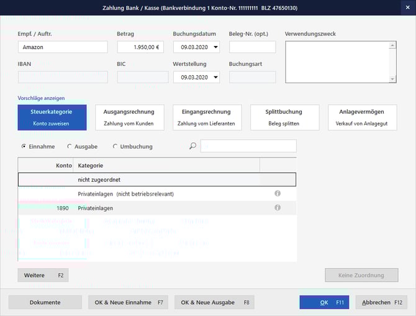Click the Wertstellung value 09.03.2020
The height and width of the screenshot is (316, 416).
click(194, 77)
